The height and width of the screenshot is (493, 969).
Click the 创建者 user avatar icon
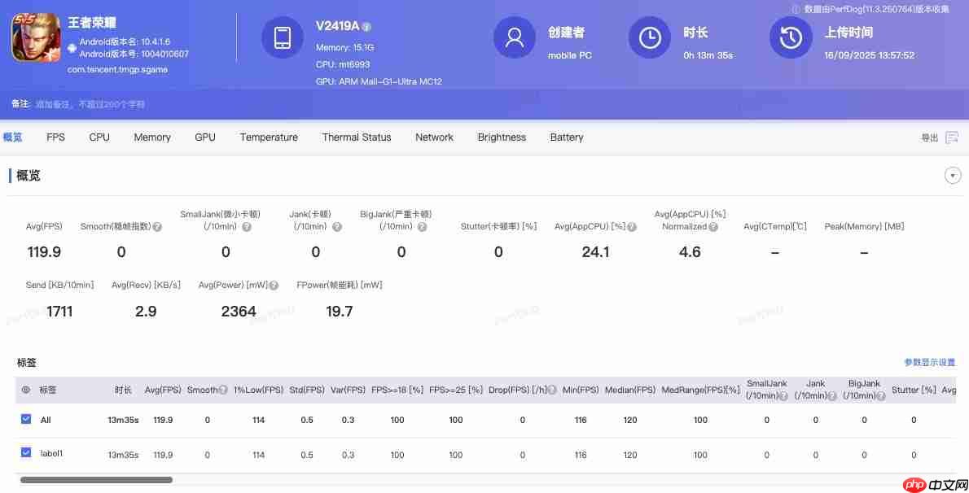514,37
